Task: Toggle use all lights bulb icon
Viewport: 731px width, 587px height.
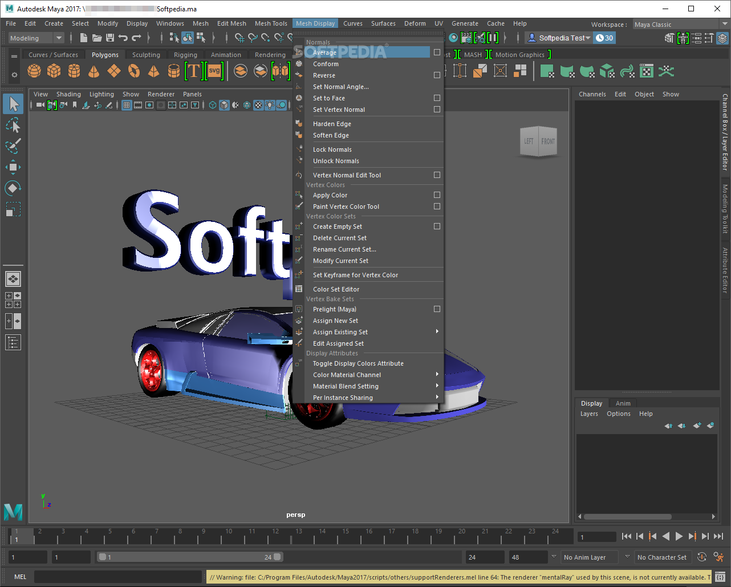Action: click(x=270, y=105)
